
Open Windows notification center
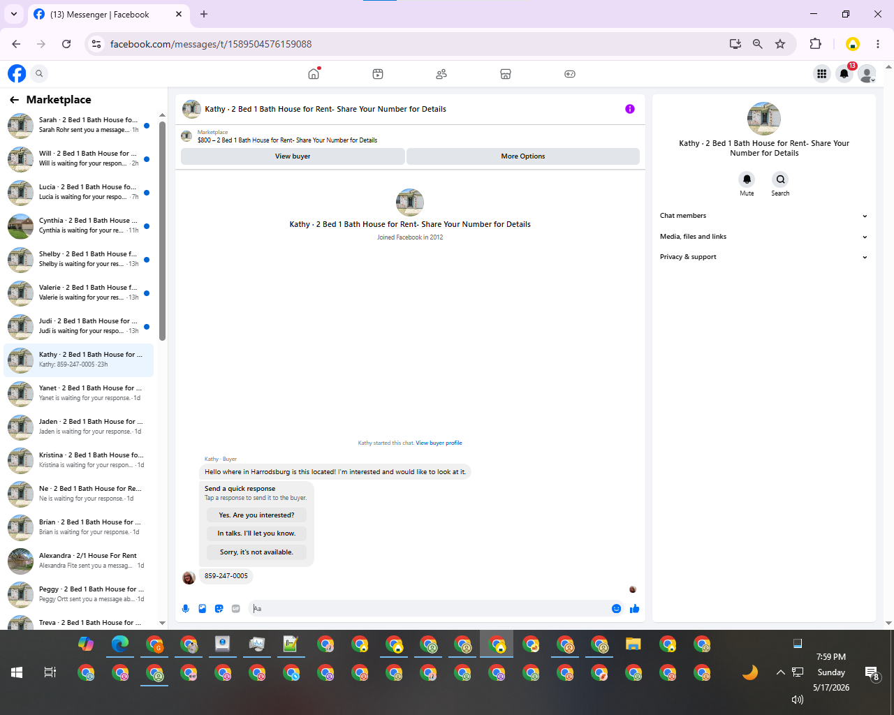872,673
